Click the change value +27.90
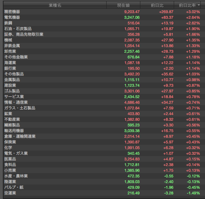 (x=167, y=40)
